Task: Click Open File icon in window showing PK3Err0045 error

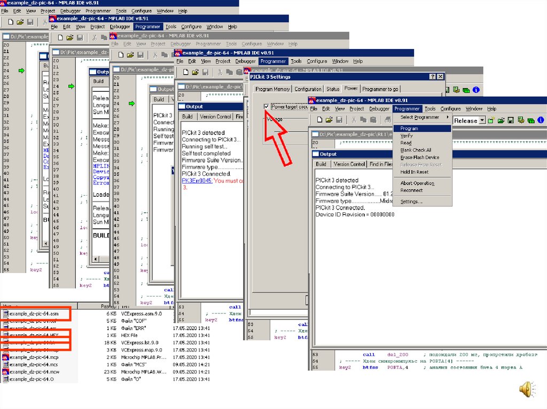Action: pos(196,72)
